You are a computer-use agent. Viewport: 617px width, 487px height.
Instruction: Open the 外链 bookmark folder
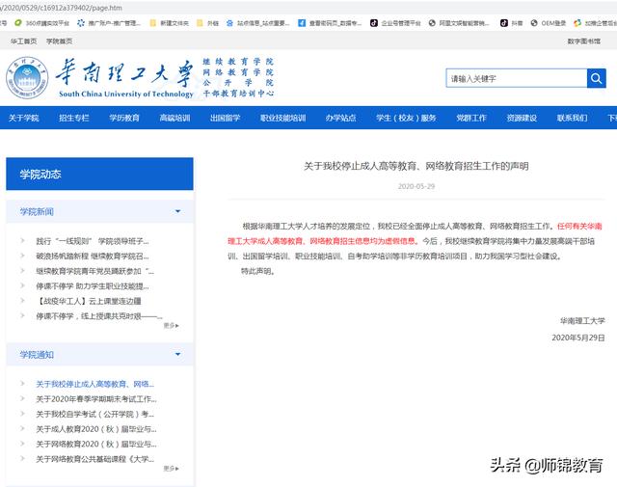tap(207, 23)
